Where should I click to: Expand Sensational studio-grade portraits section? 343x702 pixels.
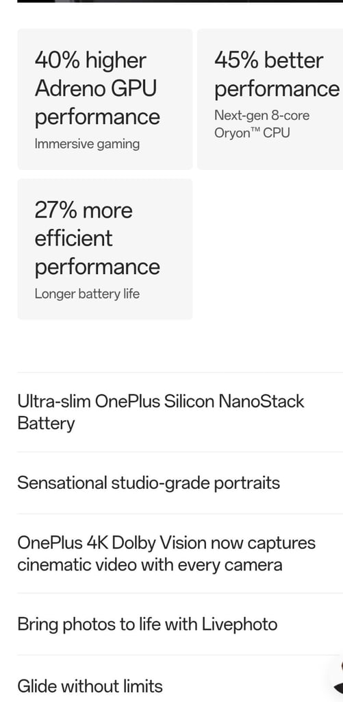pos(180,483)
